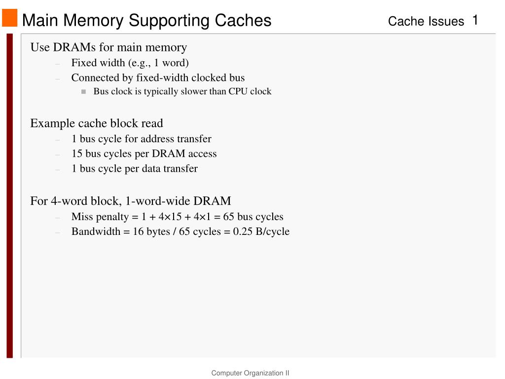Click the Fixed width (e.g., 1 word) bullet
This screenshot has width=505, height=379.
tap(130, 63)
